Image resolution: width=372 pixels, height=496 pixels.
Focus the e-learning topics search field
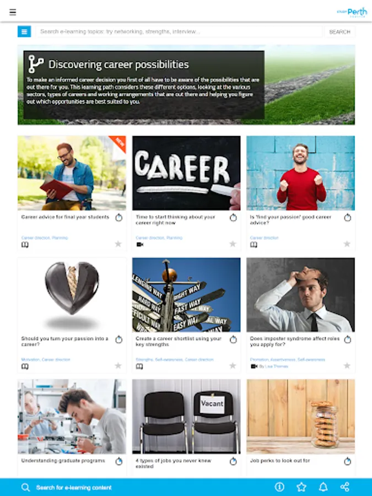pyautogui.click(x=179, y=31)
